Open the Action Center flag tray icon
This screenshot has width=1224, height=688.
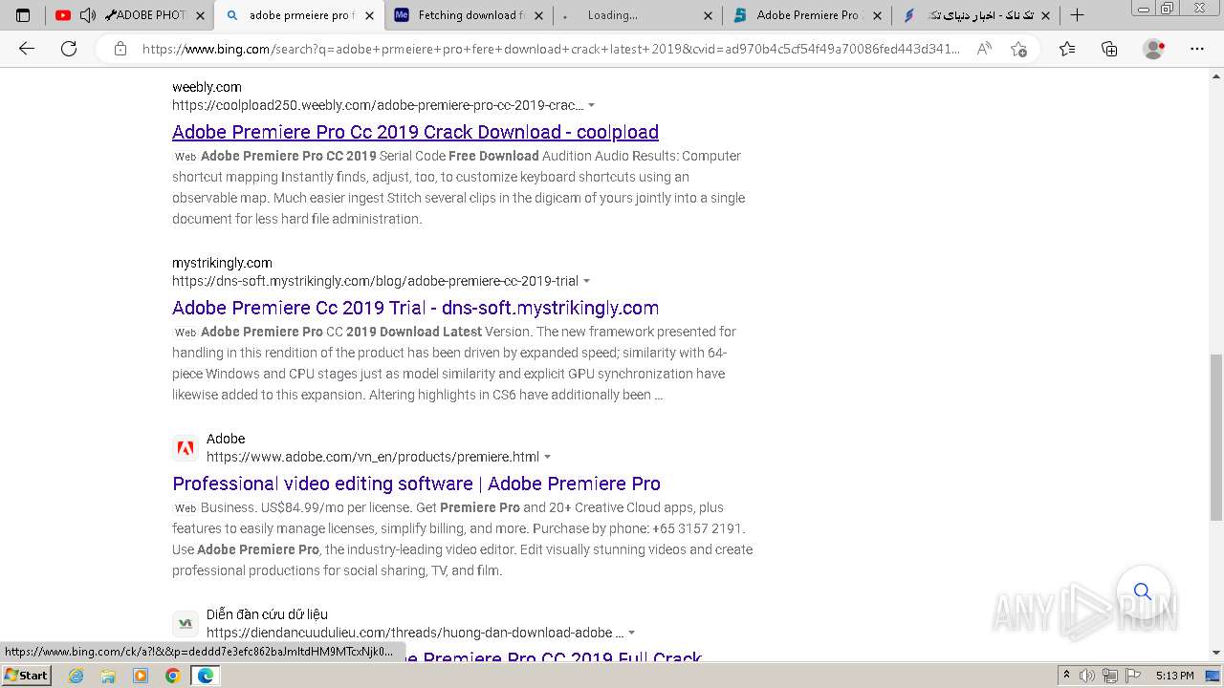tap(1132, 676)
